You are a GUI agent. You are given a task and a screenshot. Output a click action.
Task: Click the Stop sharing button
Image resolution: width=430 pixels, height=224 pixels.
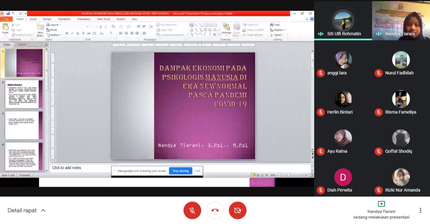click(180, 171)
